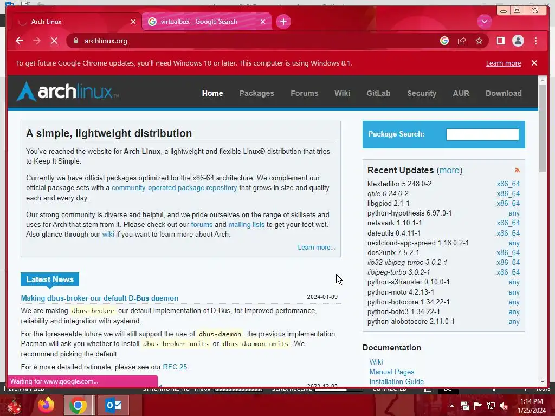
Task: Open the Security nav item
Action: tap(422, 93)
